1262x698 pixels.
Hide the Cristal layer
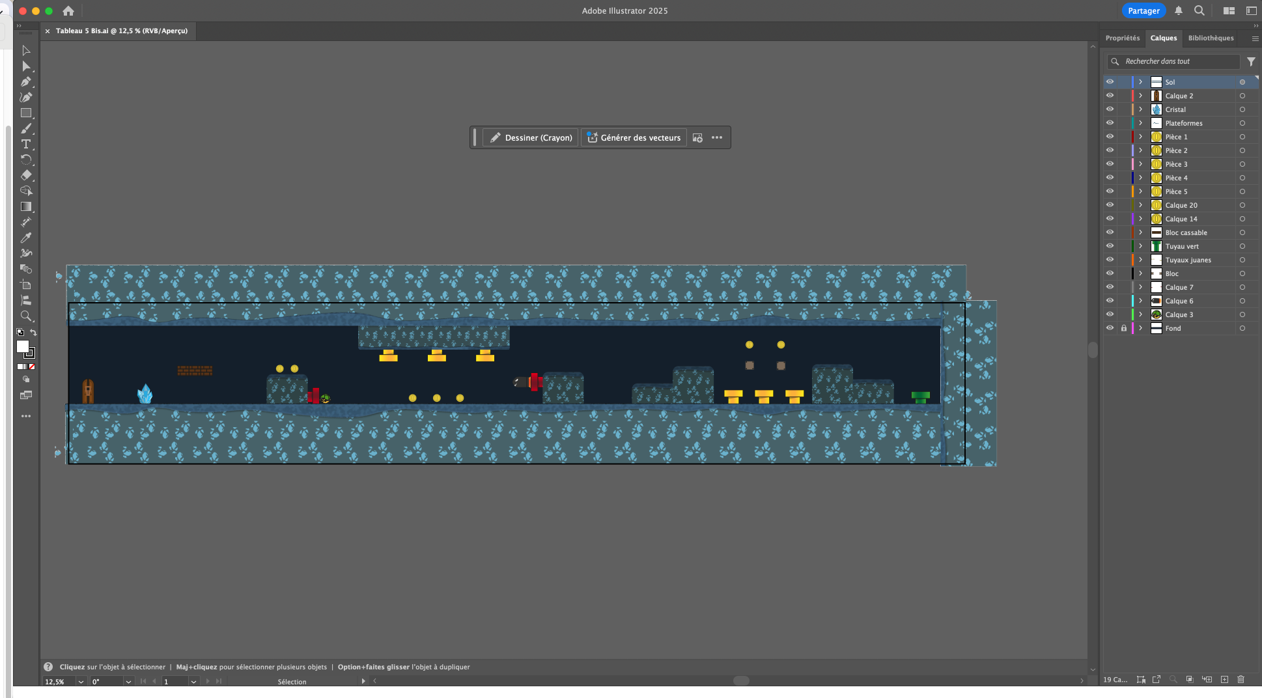point(1110,109)
